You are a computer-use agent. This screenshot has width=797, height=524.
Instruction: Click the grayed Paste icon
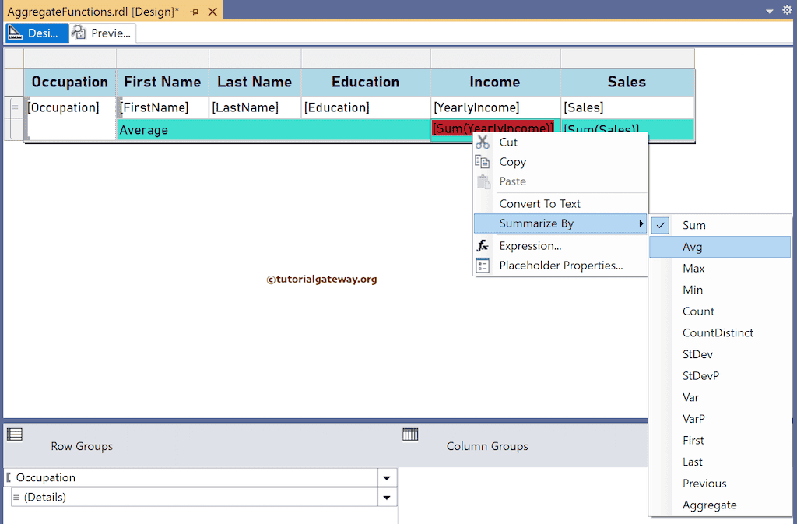(x=483, y=181)
